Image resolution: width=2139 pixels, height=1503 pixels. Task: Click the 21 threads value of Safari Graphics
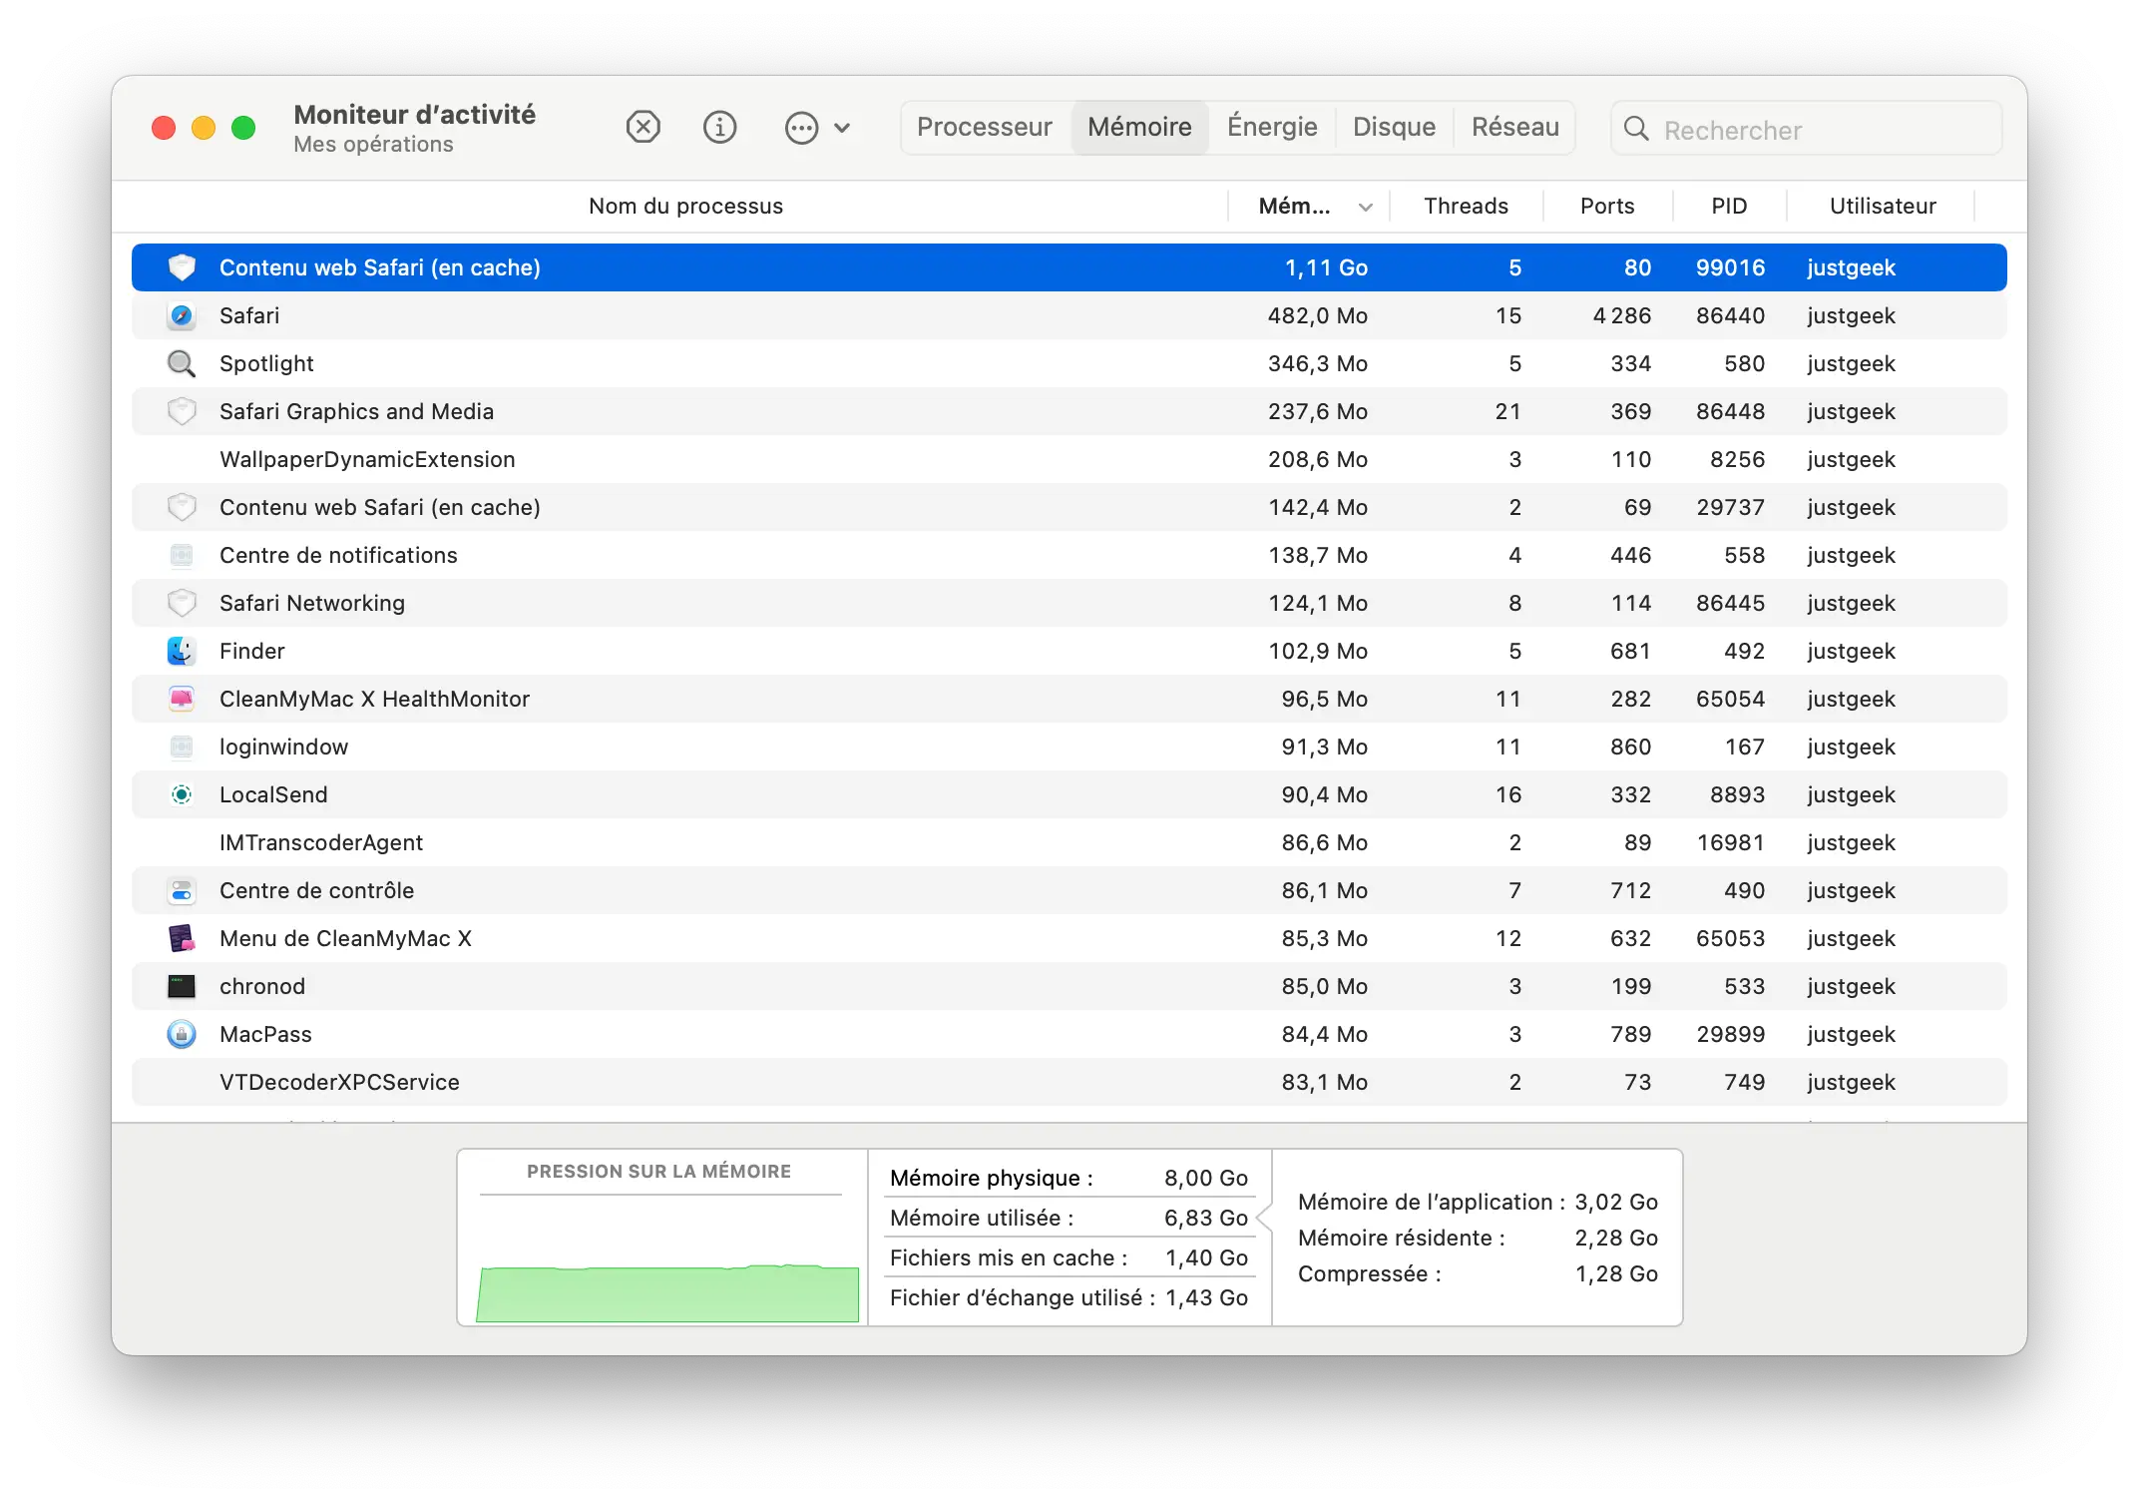tap(1507, 411)
